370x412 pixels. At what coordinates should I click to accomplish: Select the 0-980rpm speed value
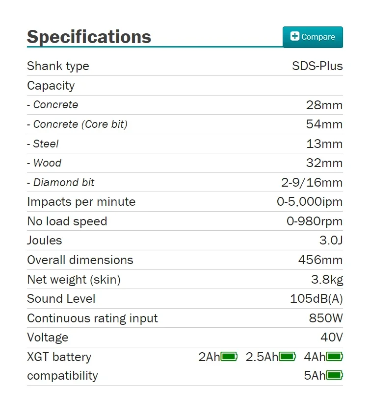(315, 221)
